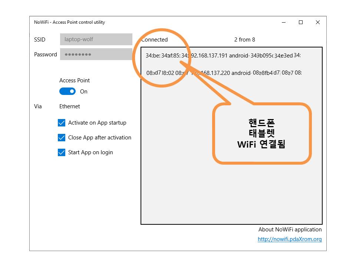
Task: Click the Connected header label
Action: pyautogui.click(x=155, y=40)
